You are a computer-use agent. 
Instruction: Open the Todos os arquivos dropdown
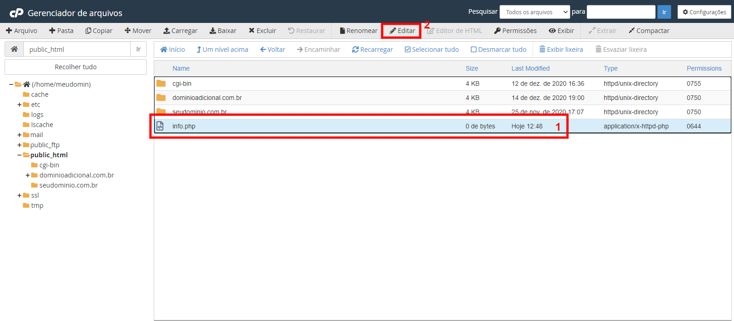point(535,12)
